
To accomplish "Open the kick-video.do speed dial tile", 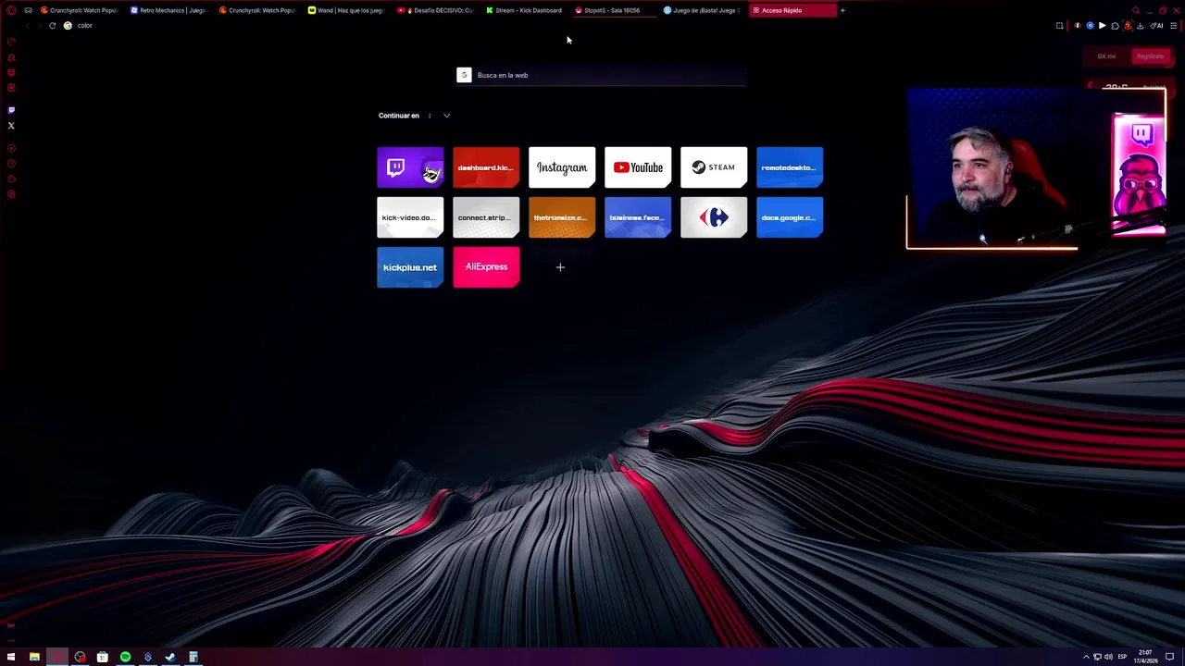I will pos(410,217).
